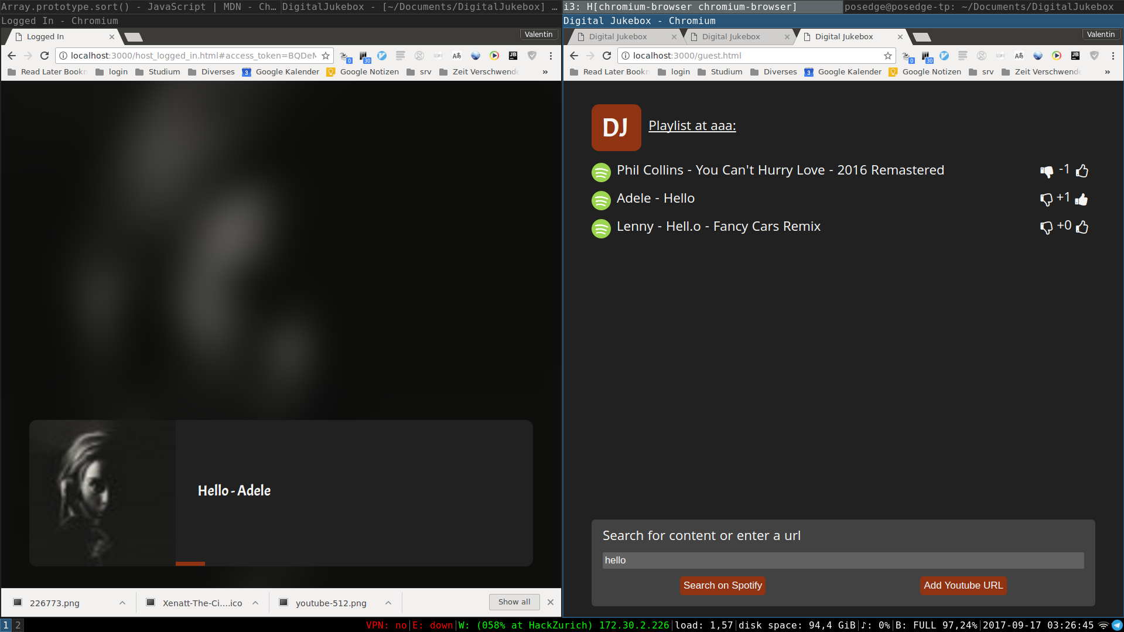
Task: Click the shield extension icon in right window
Action: tap(1094, 56)
